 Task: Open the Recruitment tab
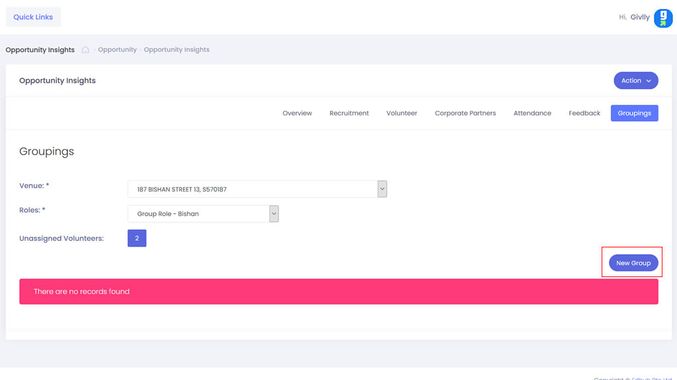pyautogui.click(x=349, y=113)
